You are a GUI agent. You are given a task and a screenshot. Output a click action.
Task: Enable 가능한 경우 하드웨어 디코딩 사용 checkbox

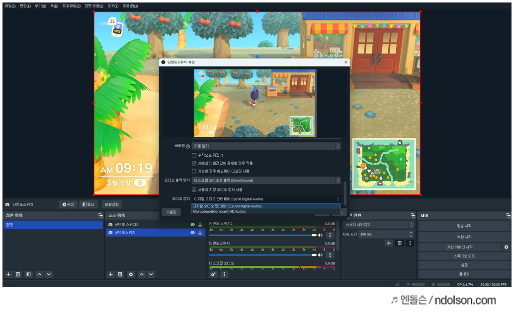(x=194, y=171)
